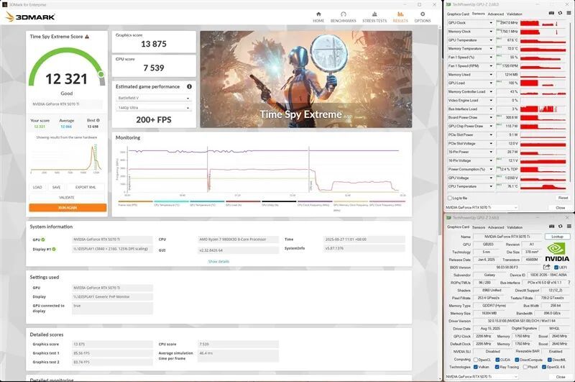
Task: Switch to Graphics Card tab in upper GPU-Z window
Action: [x=458, y=14]
